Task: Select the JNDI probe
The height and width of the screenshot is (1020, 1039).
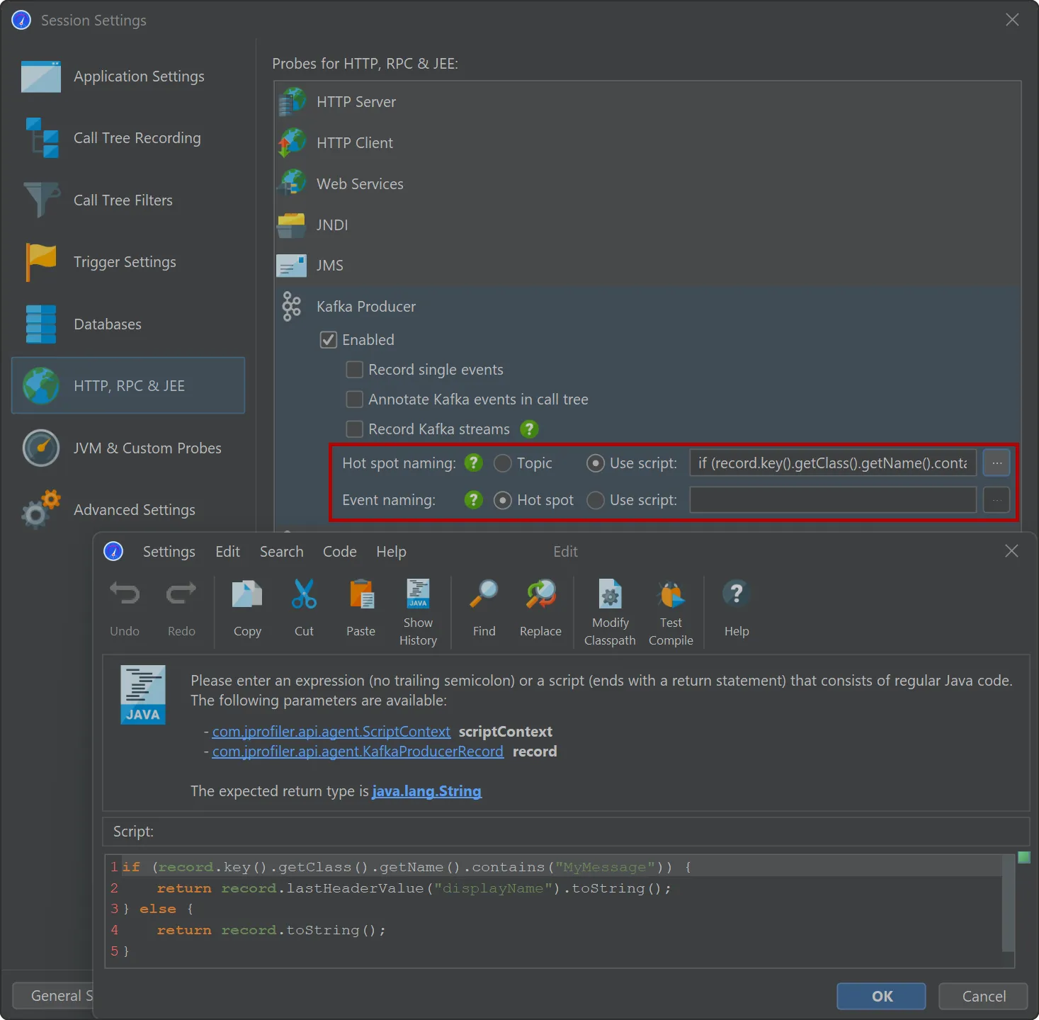Action: 647,225
